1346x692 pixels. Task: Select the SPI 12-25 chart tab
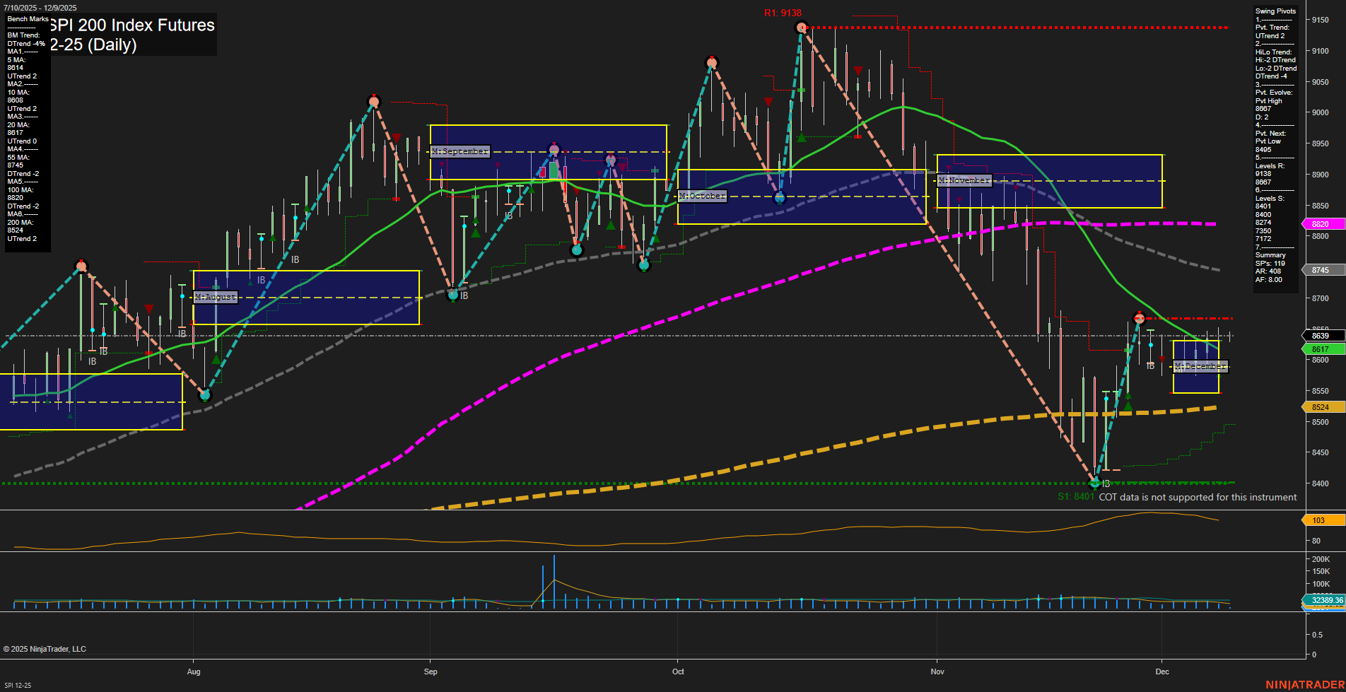coord(18,684)
